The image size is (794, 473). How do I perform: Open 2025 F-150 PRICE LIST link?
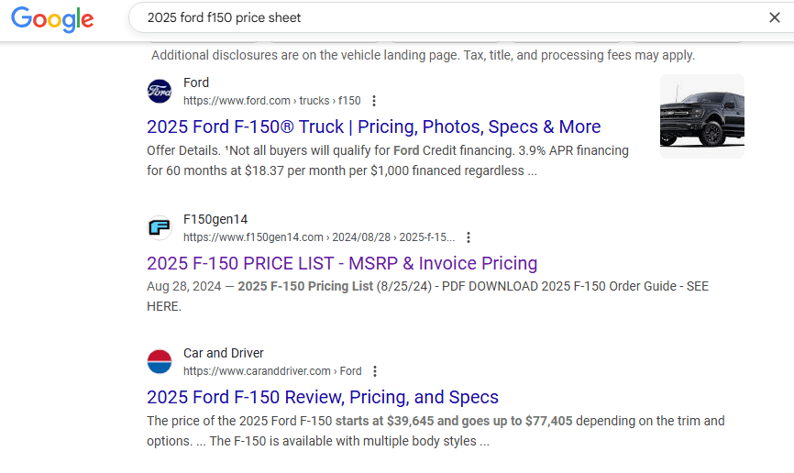click(342, 263)
